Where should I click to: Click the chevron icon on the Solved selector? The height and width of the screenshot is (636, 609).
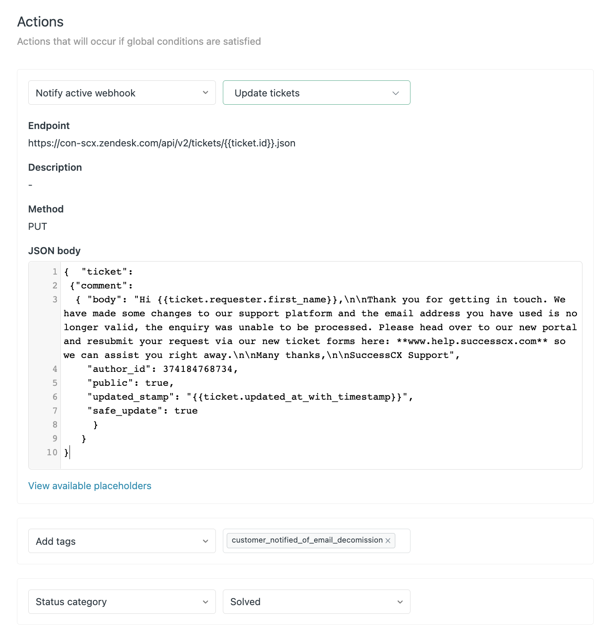pyautogui.click(x=399, y=602)
